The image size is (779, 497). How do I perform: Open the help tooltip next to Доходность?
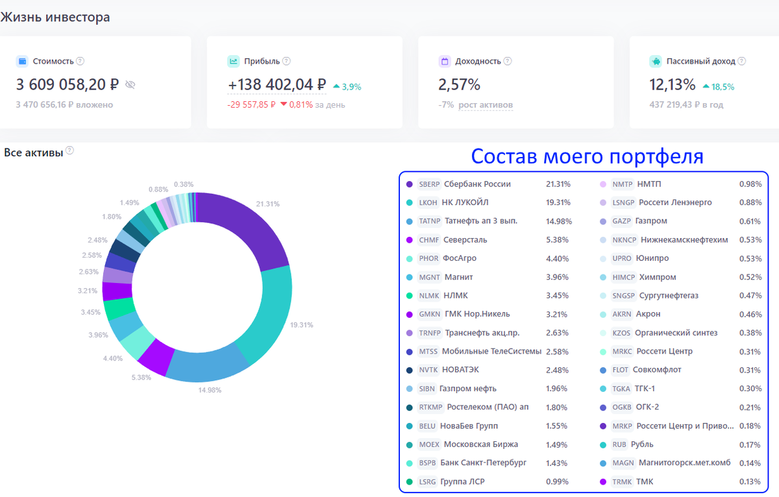508,61
